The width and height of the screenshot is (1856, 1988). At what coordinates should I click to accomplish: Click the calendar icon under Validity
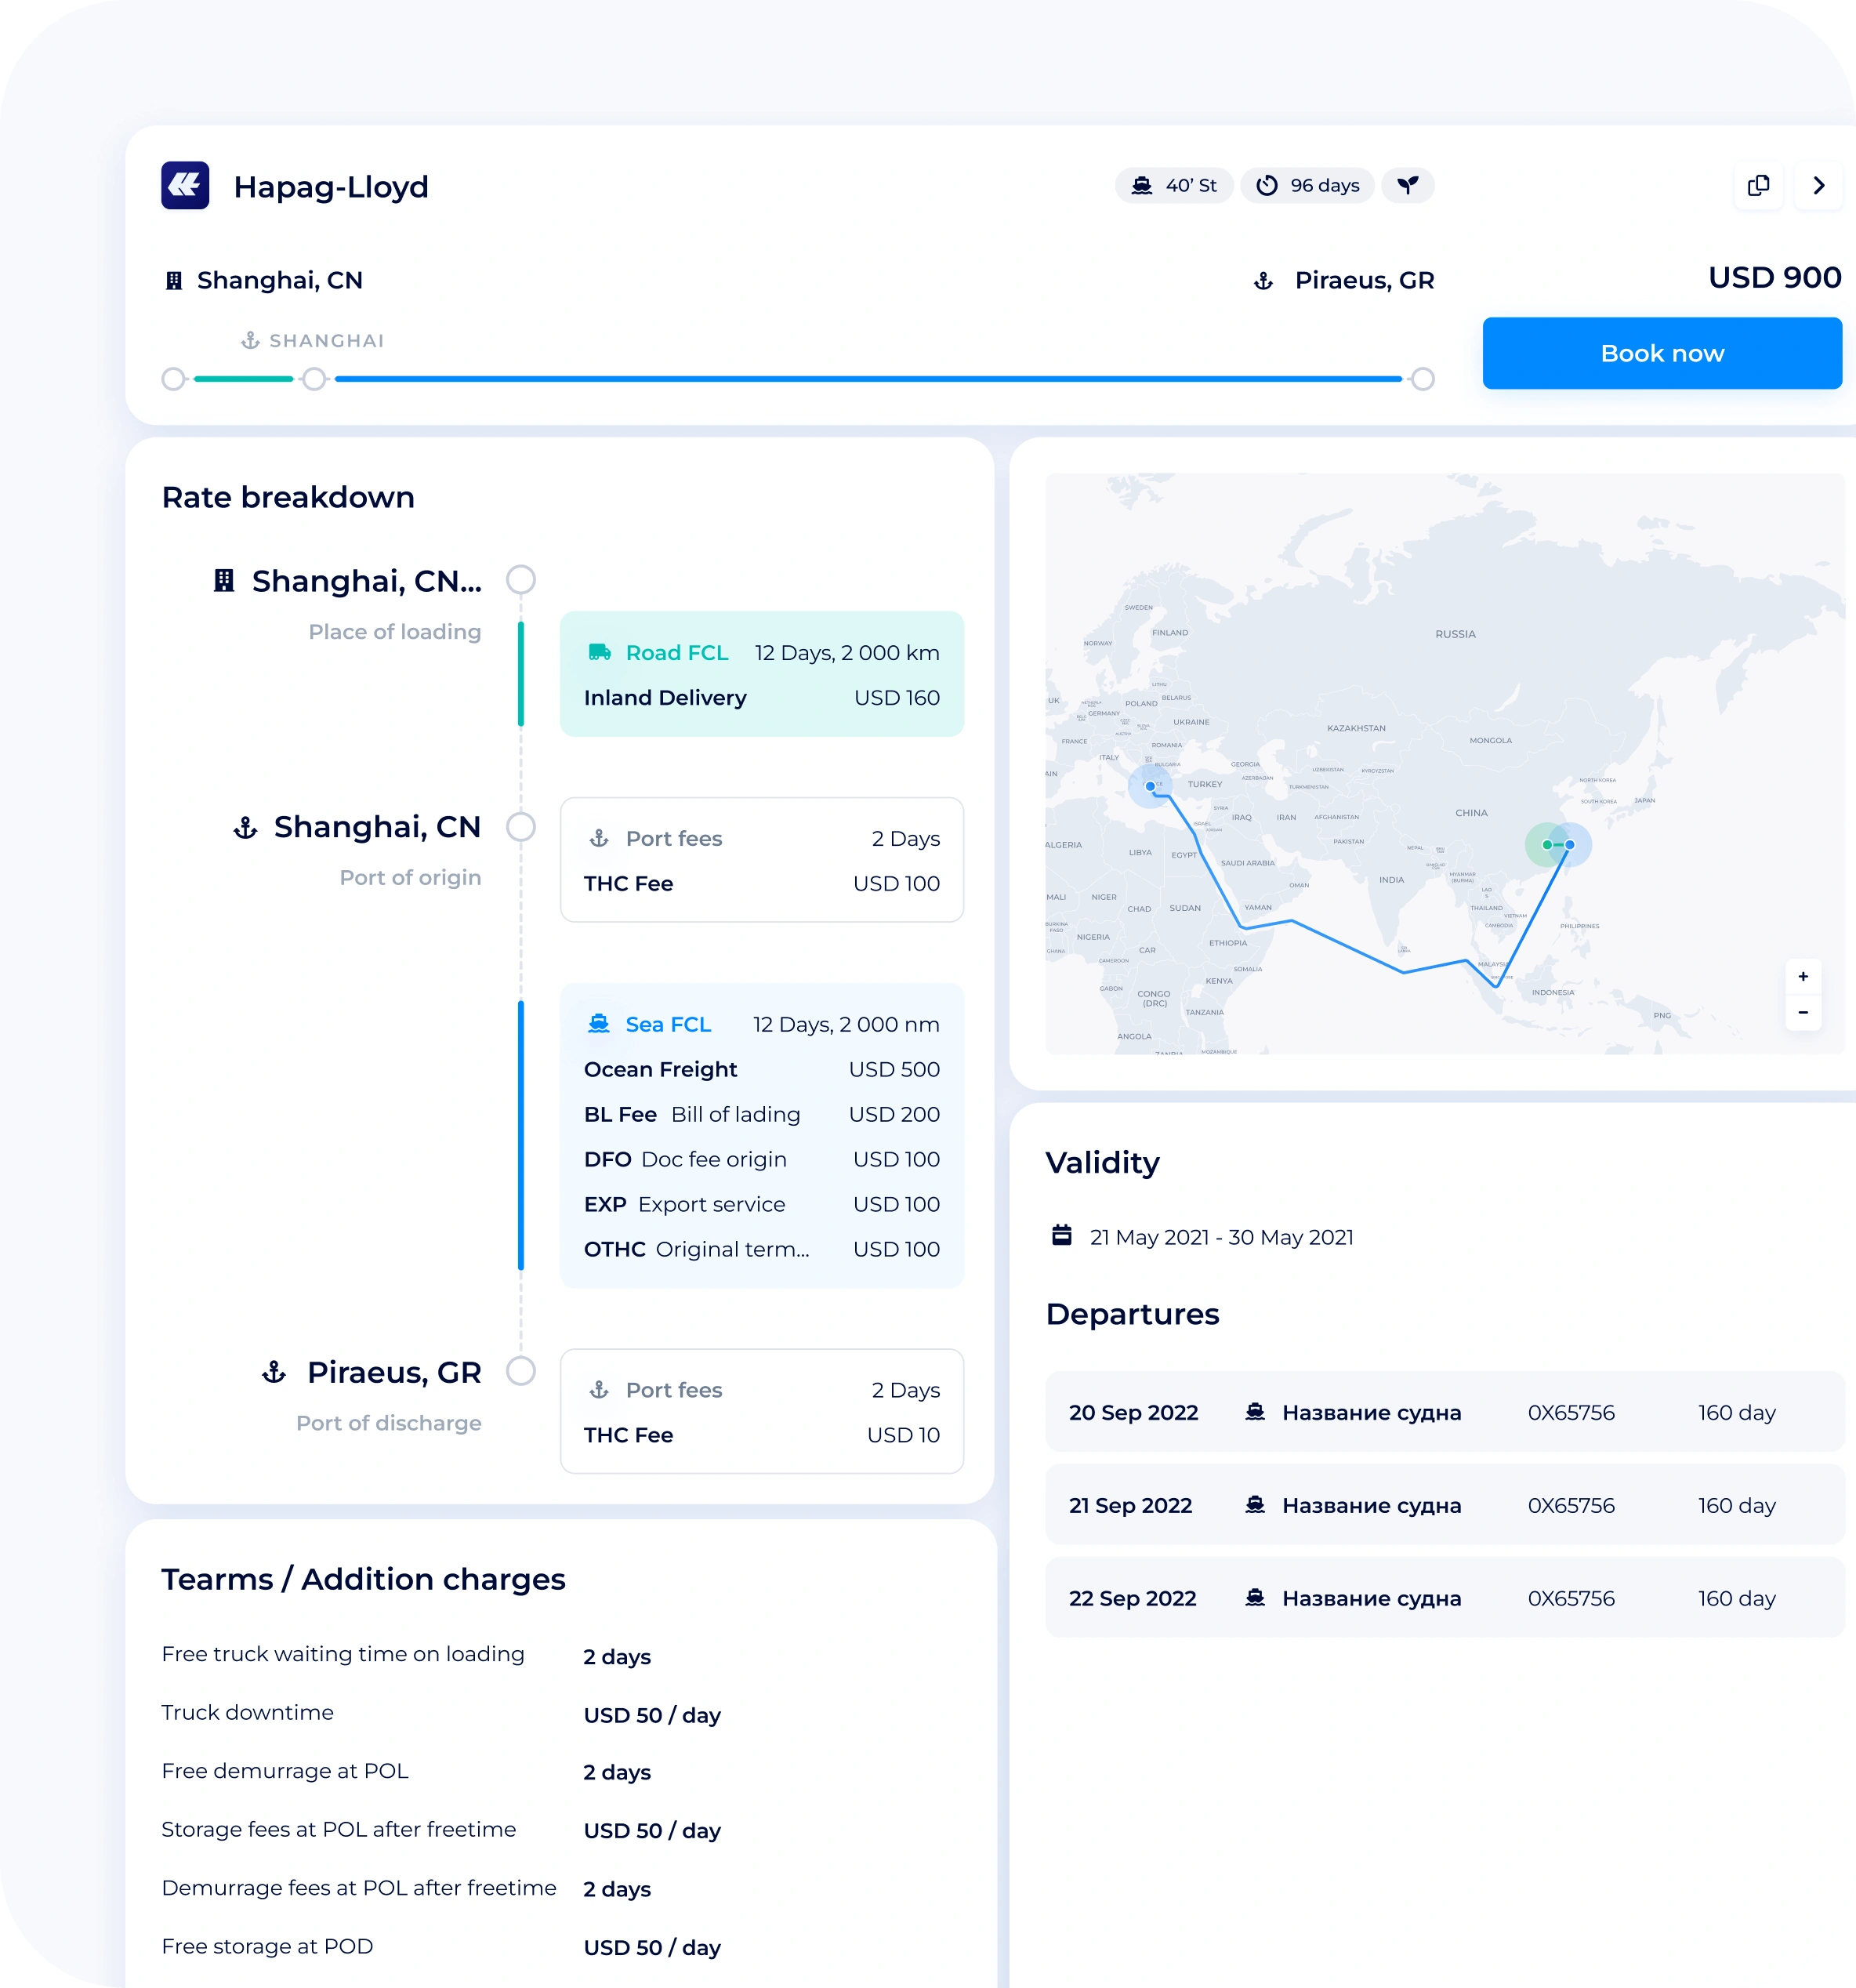pos(1062,1236)
